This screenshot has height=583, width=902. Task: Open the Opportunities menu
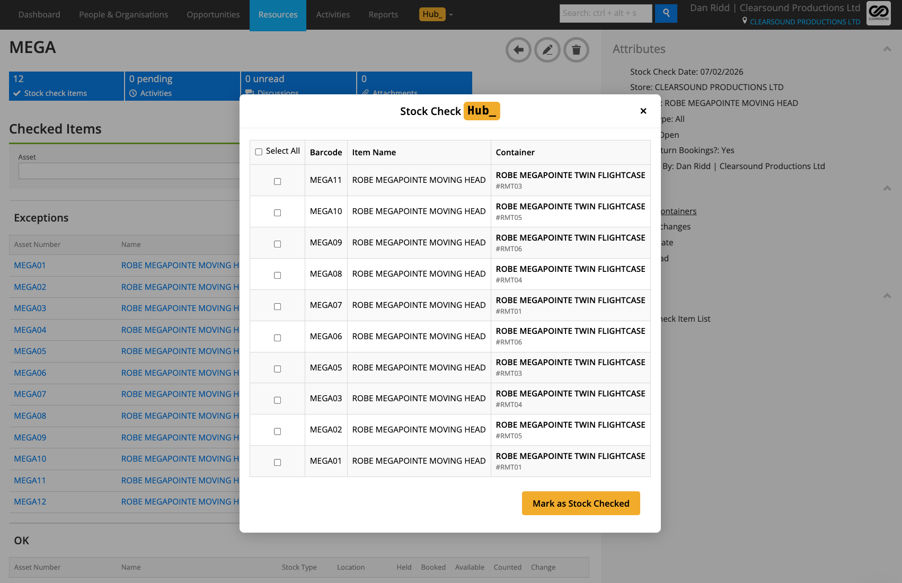[213, 15]
